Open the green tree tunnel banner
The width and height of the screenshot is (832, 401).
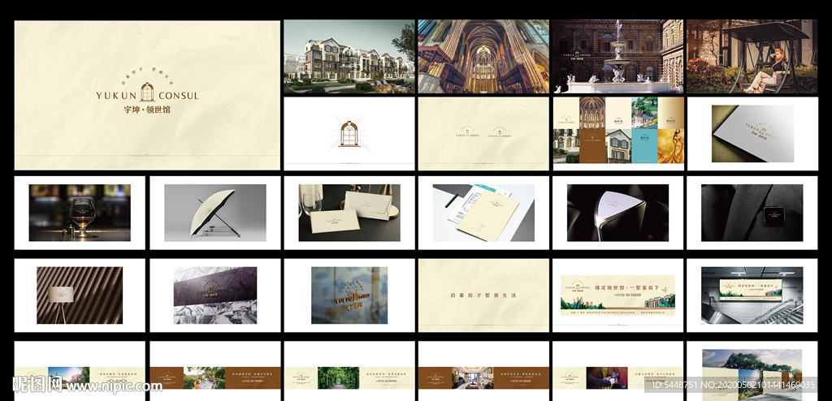349,377
